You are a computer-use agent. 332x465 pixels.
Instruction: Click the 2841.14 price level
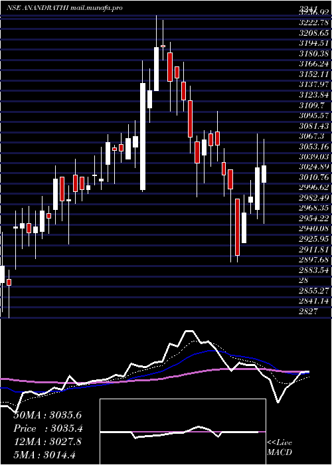(314, 301)
